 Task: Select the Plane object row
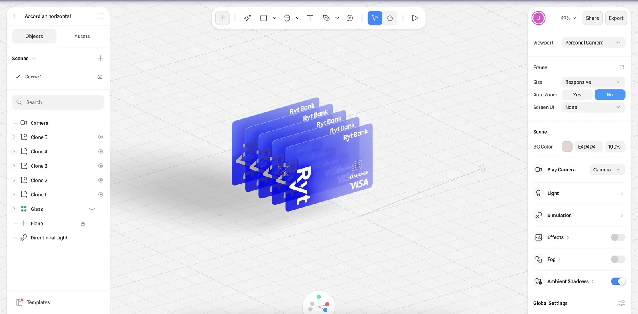pos(58,224)
